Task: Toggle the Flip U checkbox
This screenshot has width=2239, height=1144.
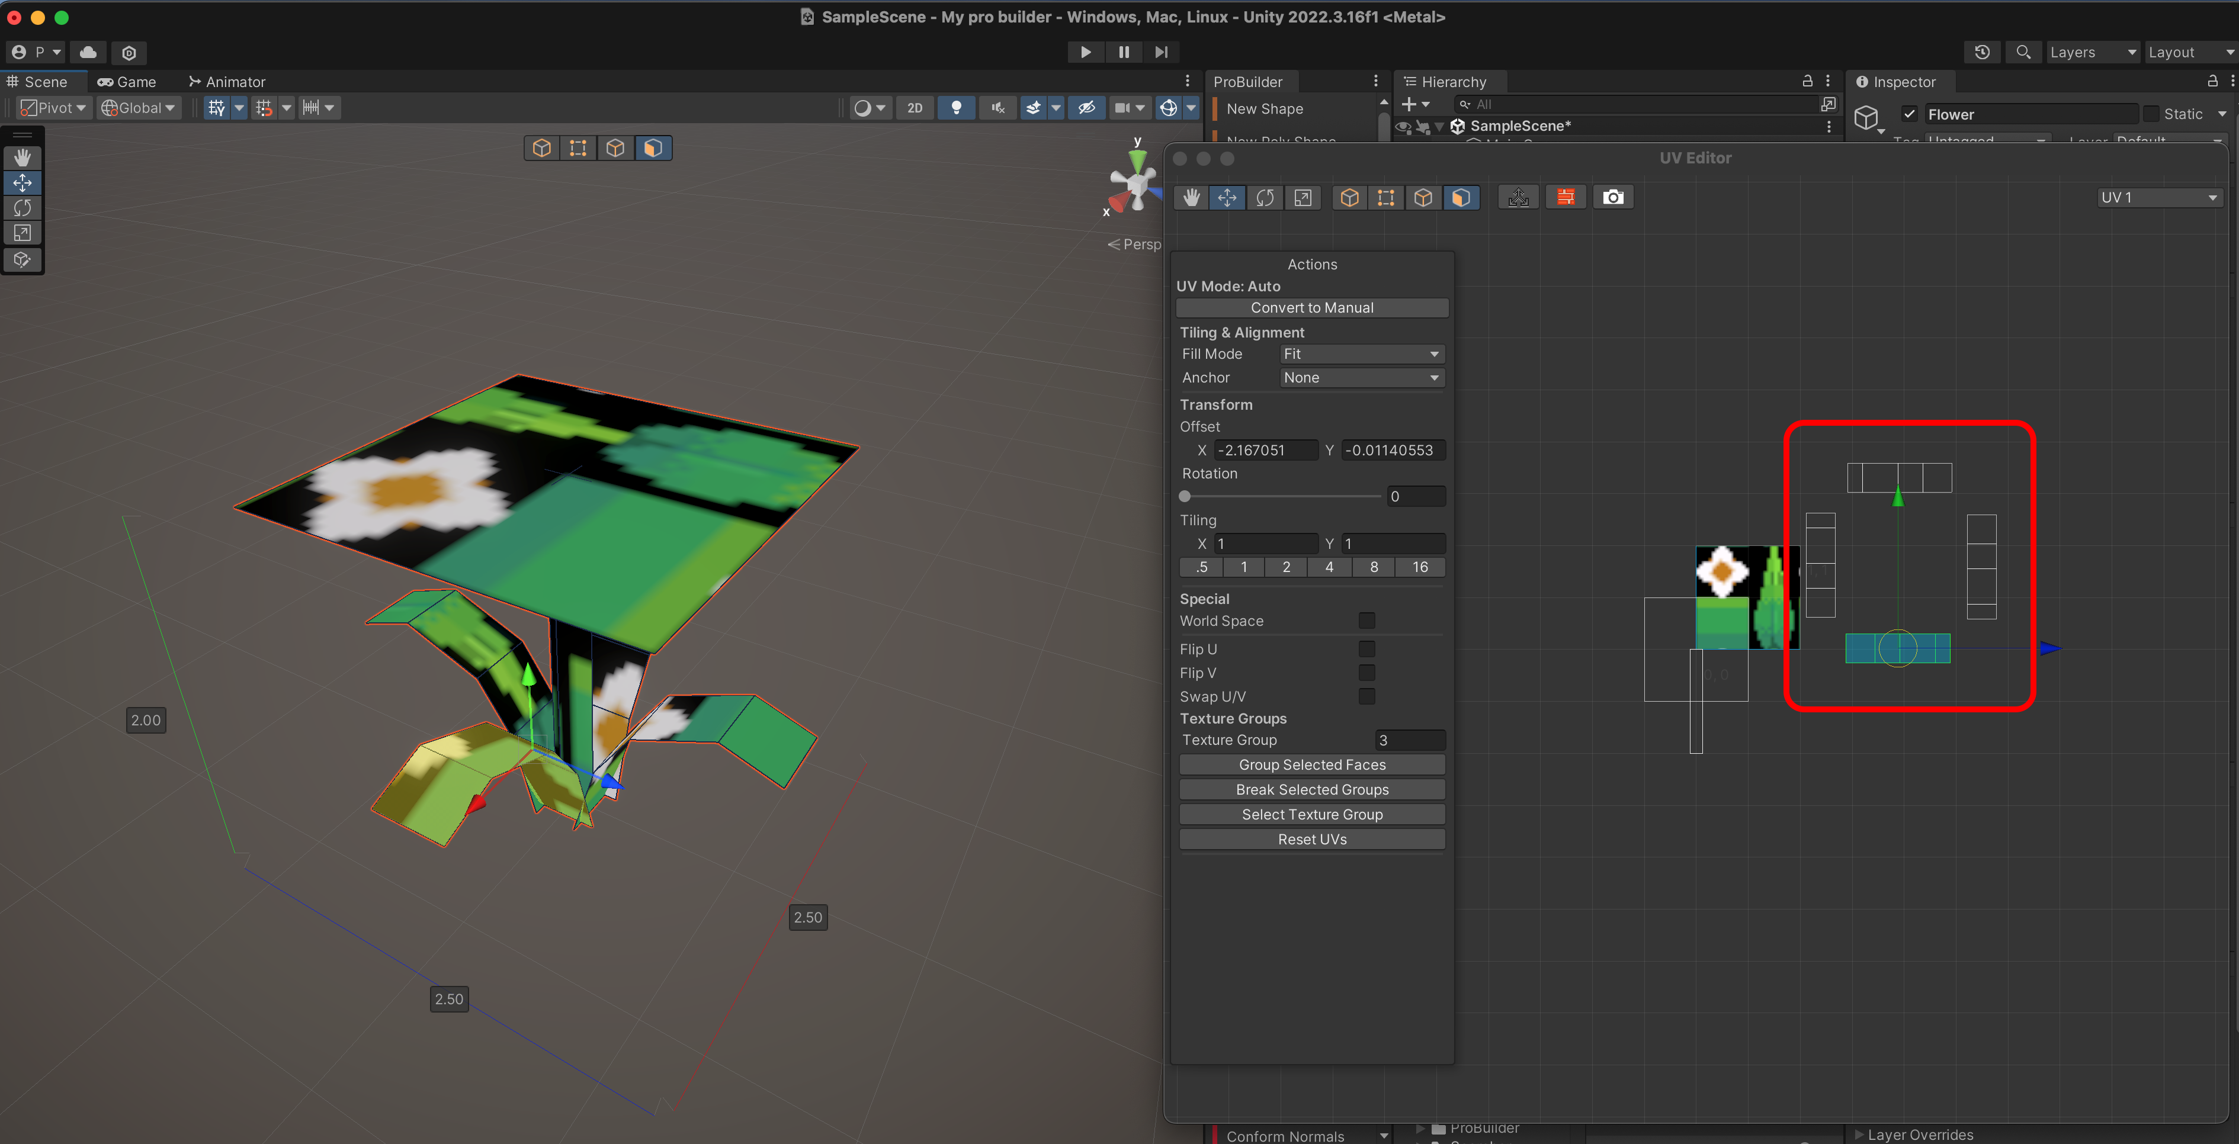Action: [x=1367, y=649]
